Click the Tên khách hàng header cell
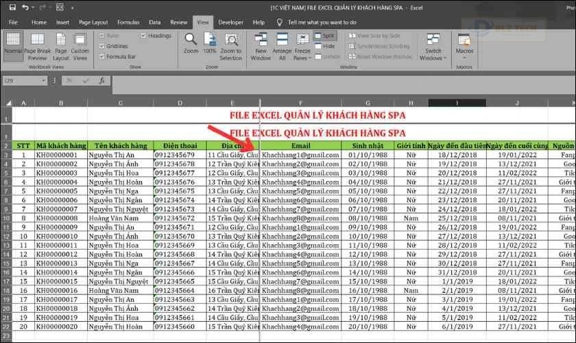 [121, 146]
